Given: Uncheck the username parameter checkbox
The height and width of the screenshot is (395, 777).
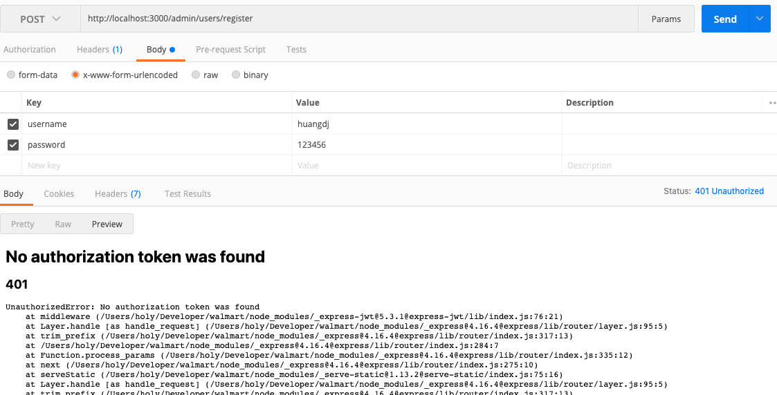Looking at the screenshot, I should (13, 124).
